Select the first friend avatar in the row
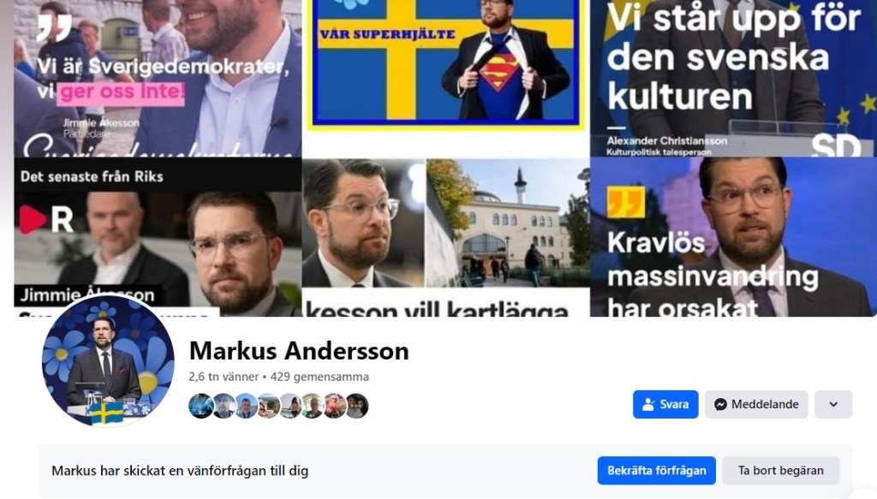Viewport: 877px width, 499px height. coord(200,406)
